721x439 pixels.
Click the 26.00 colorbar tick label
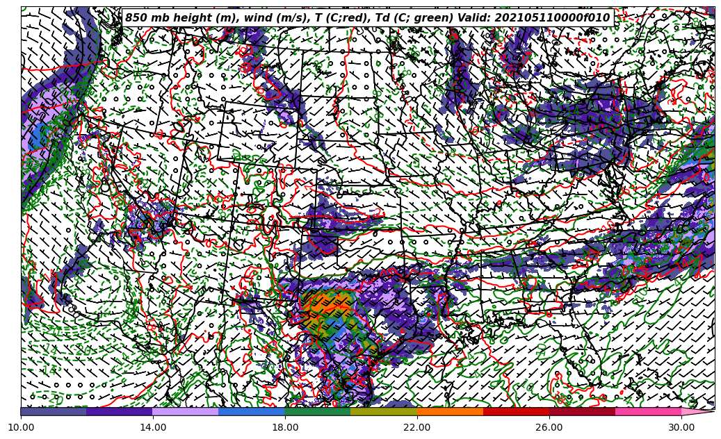tap(549, 428)
